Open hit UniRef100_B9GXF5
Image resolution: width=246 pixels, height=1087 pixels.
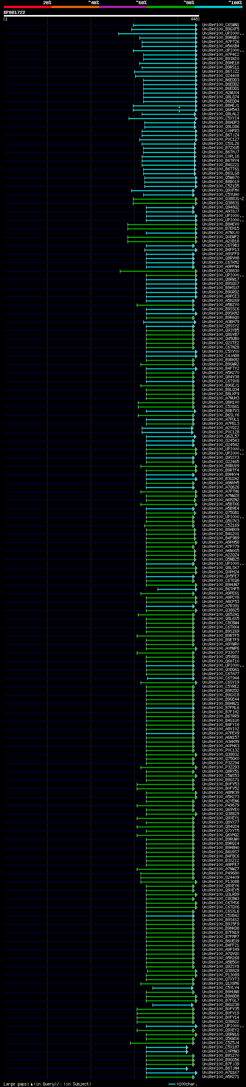coord(220,29)
